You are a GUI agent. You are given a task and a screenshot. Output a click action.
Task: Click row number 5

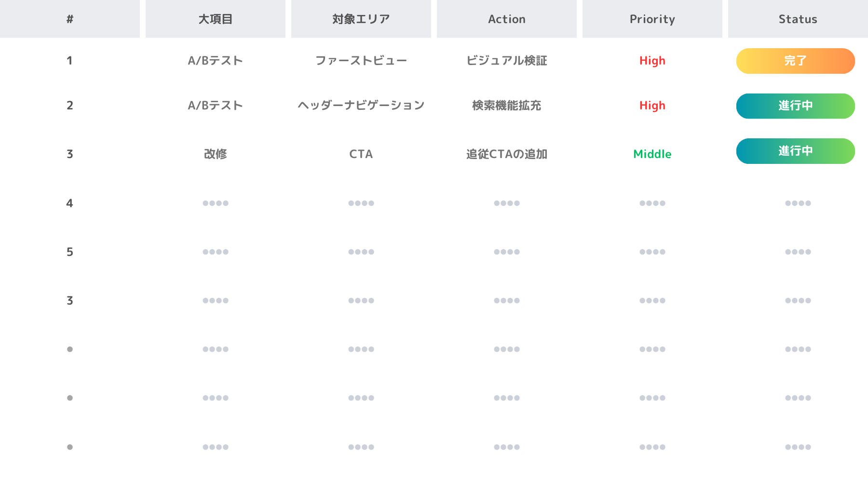click(70, 252)
